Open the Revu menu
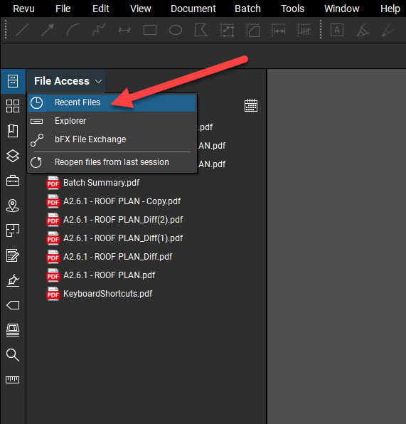The height and width of the screenshot is (424, 406). click(x=23, y=9)
